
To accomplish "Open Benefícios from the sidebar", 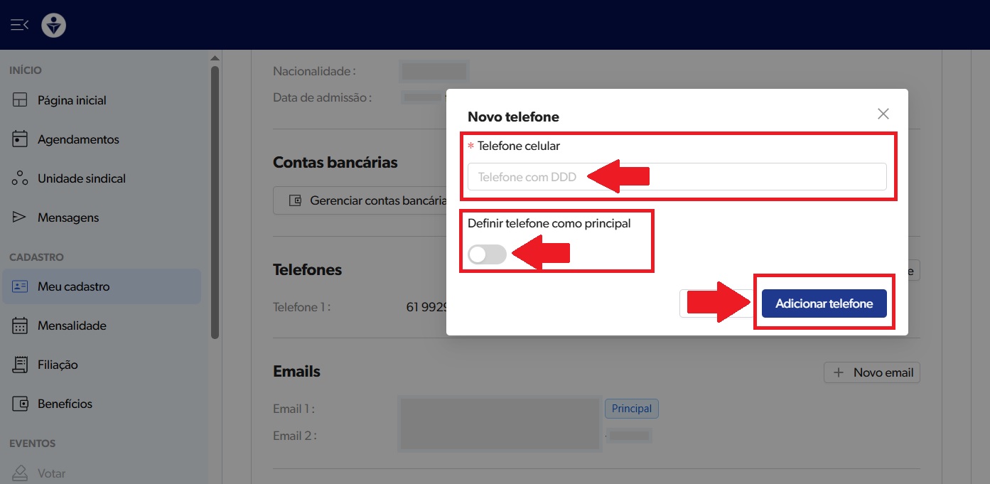I will pos(65,404).
